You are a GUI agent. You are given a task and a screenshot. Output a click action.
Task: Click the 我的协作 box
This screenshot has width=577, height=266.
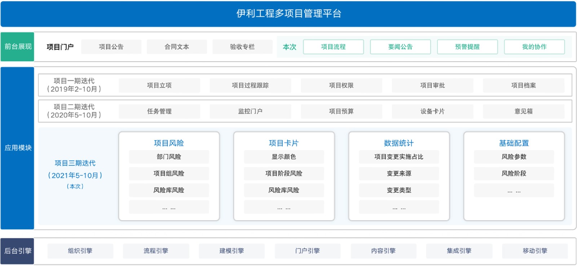pyautogui.click(x=534, y=47)
